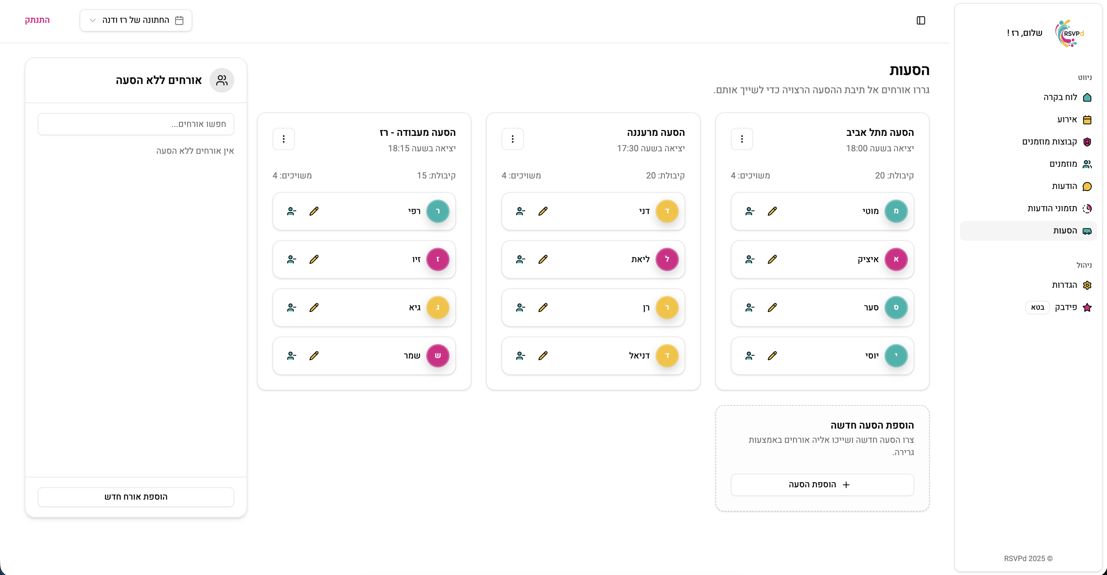
Task: Open מוזמנים in the sidebar navigation
Action: (x=1063, y=164)
